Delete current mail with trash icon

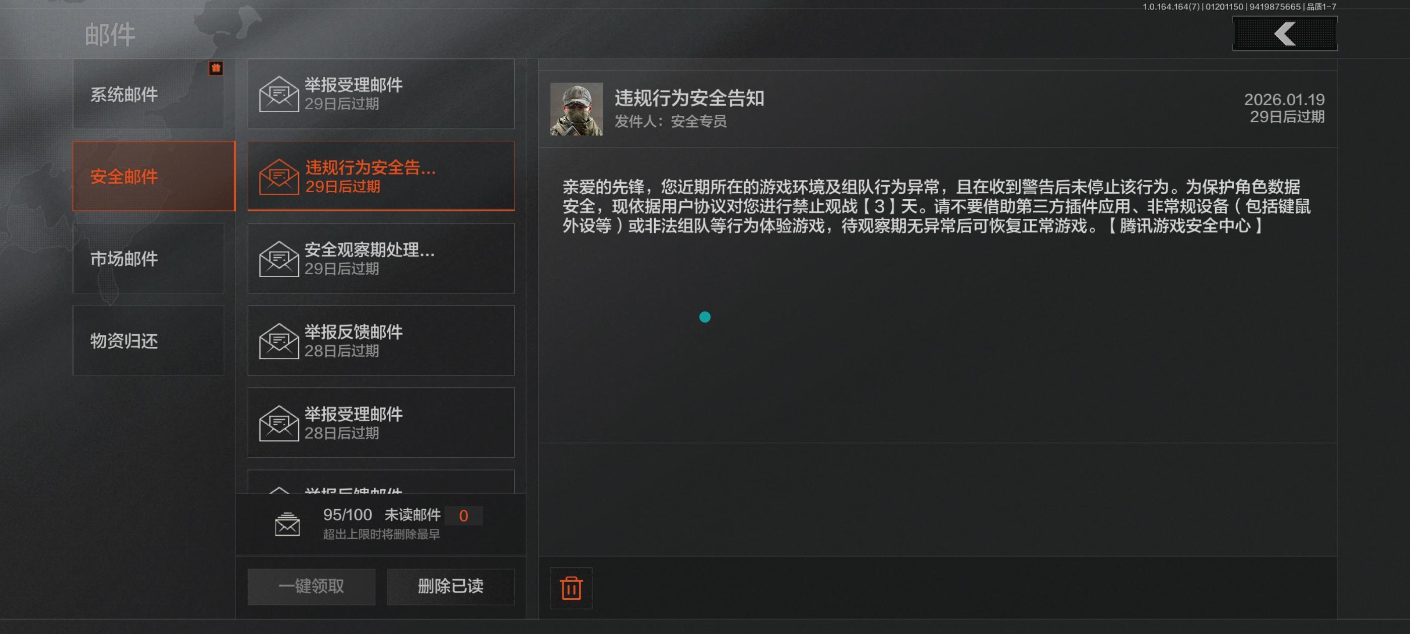tap(571, 588)
